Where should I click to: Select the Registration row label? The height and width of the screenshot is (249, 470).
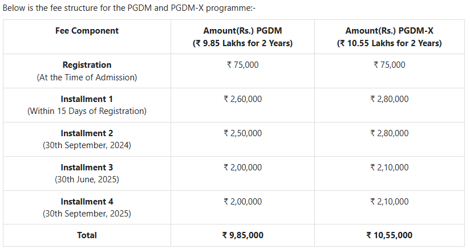[87, 65]
